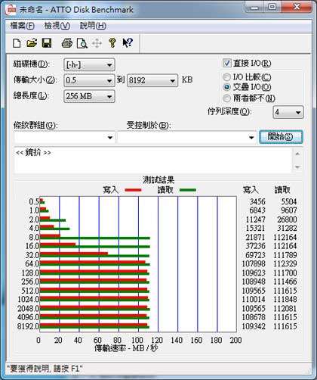Image resolution: width=317 pixels, height=380 pixels.
Task: Click the write value 107898
Action: coord(254,263)
